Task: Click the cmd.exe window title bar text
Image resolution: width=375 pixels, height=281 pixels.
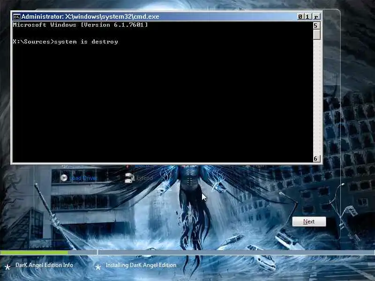Action: (x=90, y=16)
